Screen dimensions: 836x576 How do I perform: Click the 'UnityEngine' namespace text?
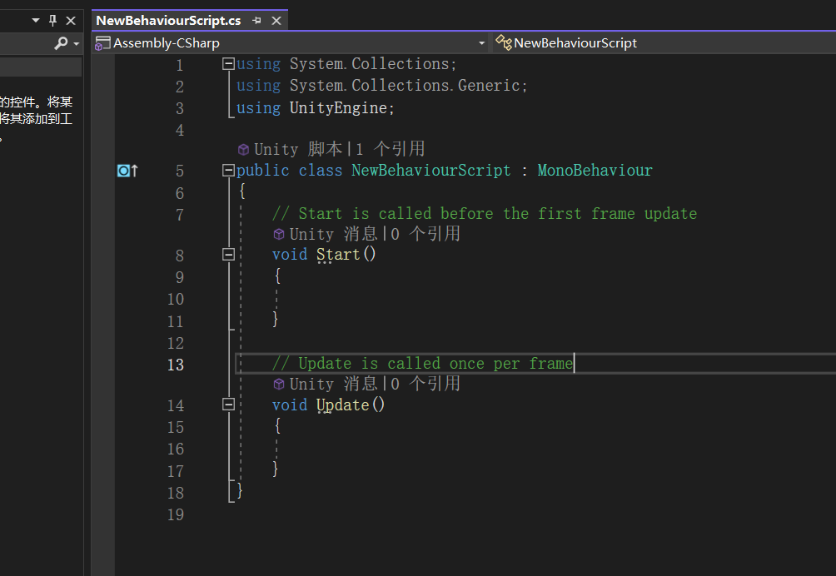pos(338,108)
